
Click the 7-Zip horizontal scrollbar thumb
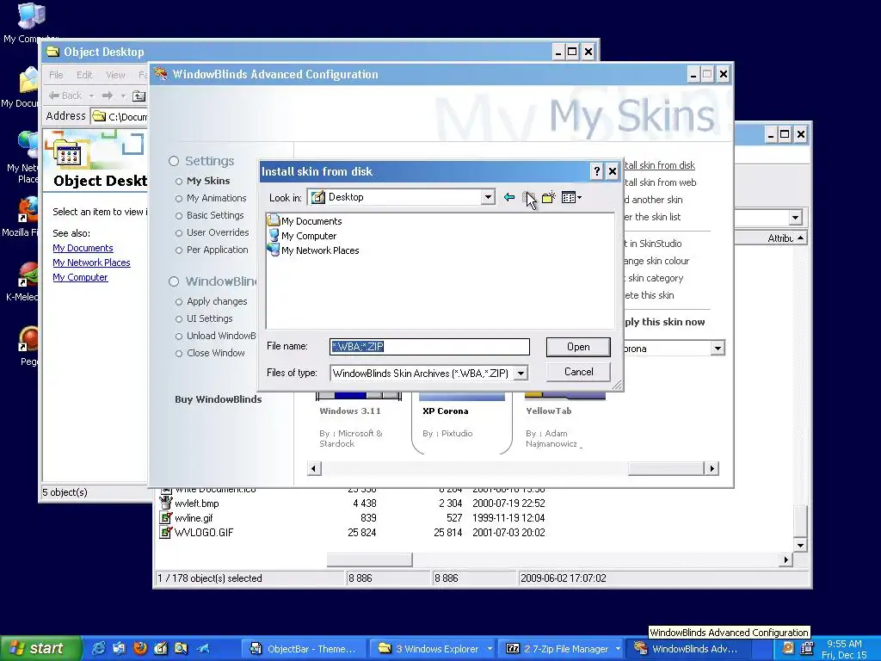click(369, 559)
